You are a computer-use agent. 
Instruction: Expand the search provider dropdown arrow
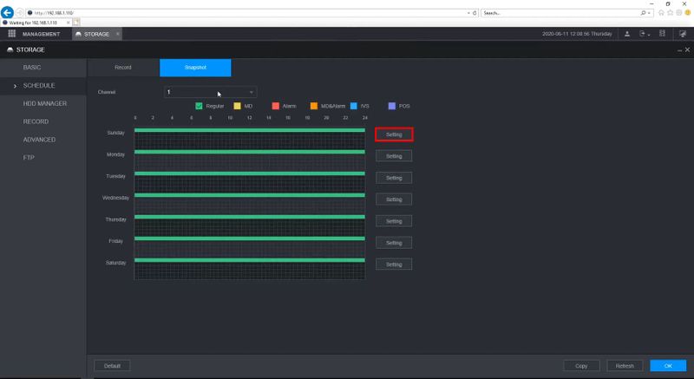pos(649,13)
